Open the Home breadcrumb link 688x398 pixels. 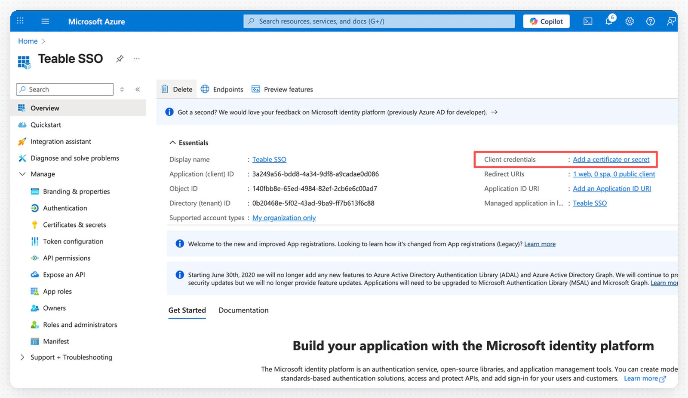coord(28,41)
